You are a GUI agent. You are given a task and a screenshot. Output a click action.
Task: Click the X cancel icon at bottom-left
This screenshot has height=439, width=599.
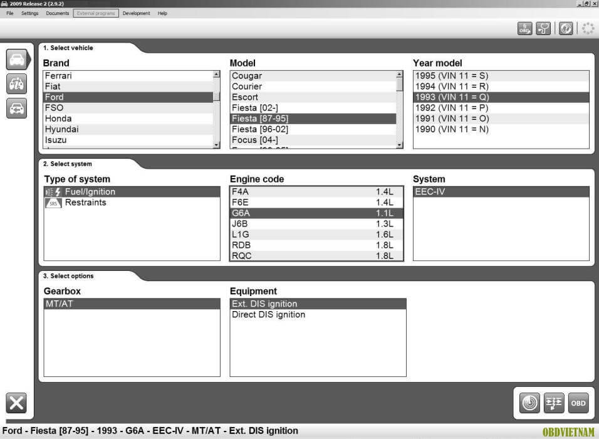pyautogui.click(x=16, y=403)
